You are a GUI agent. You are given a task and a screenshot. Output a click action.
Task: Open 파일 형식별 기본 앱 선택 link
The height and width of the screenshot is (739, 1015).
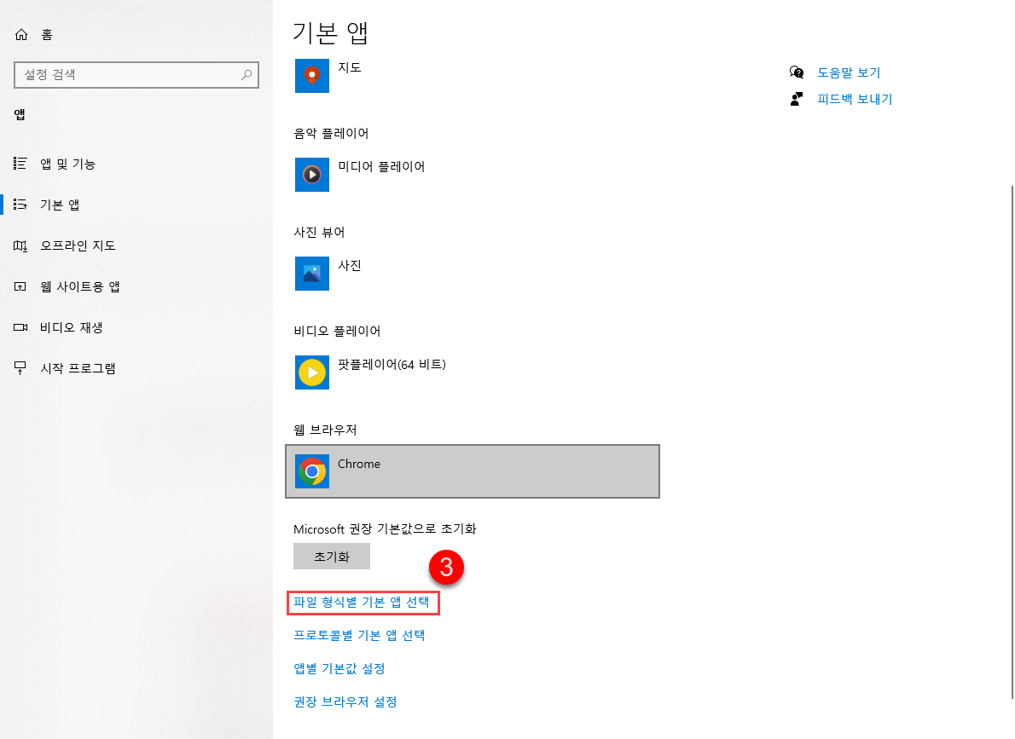pyautogui.click(x=361, y=603)
